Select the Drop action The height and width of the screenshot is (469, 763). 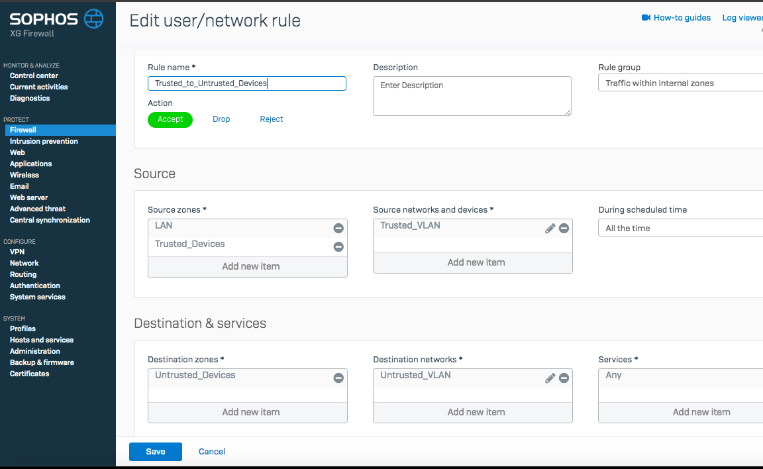click(x=221, y=119)
